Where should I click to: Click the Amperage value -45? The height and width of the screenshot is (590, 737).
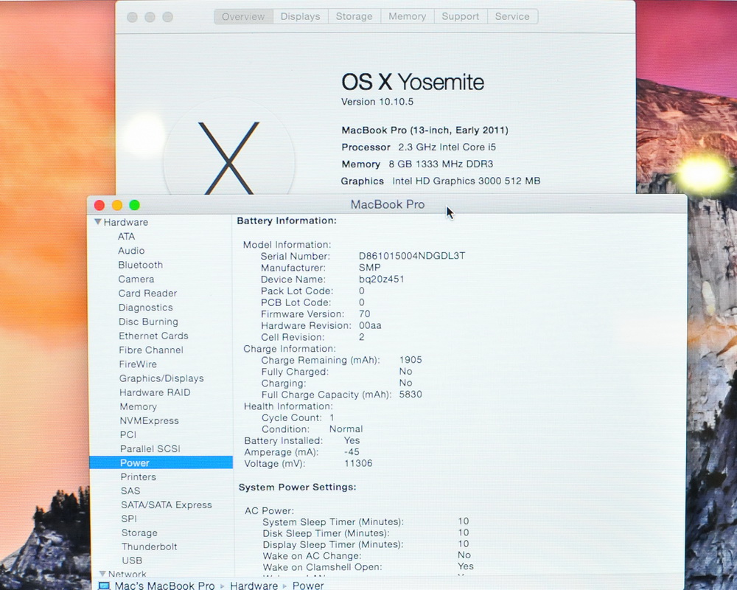[352, 451]
